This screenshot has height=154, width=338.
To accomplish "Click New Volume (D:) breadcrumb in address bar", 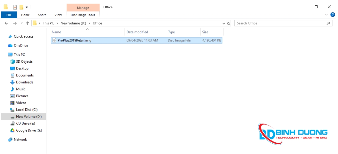I will [x=73, y=23].
